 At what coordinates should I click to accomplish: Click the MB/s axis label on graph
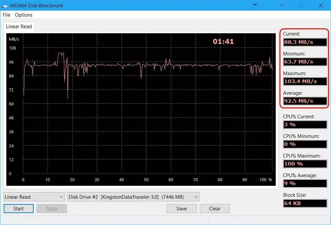click(x=14, y=39)
